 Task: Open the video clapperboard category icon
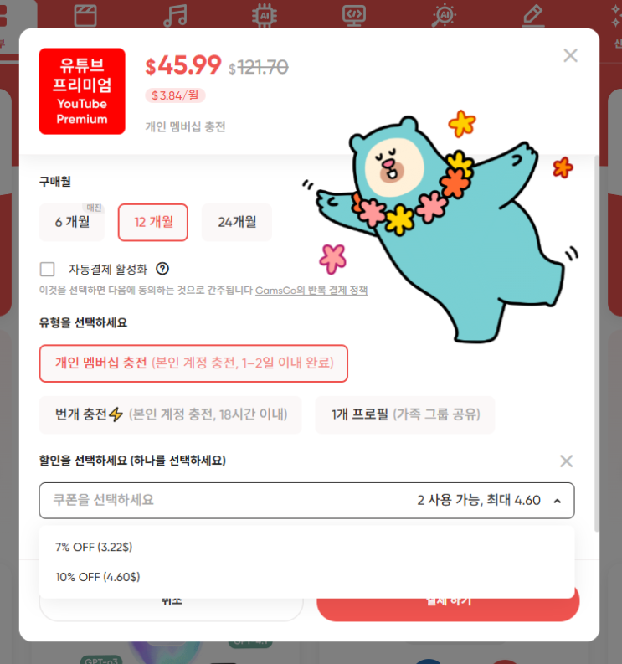coord(85,16)
